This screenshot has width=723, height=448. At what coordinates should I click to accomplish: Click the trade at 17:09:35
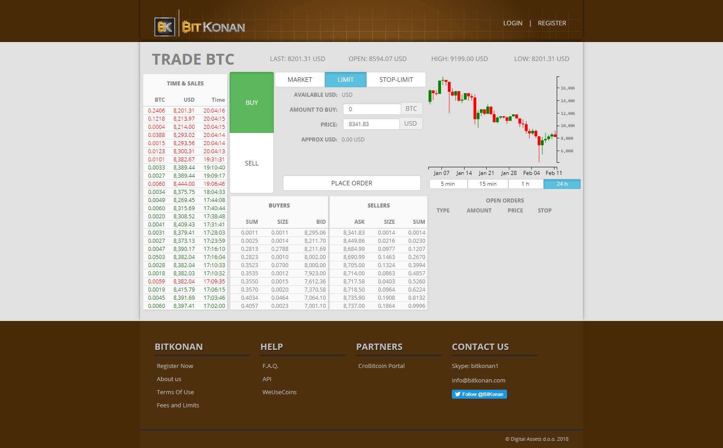(x=185, y=282)
